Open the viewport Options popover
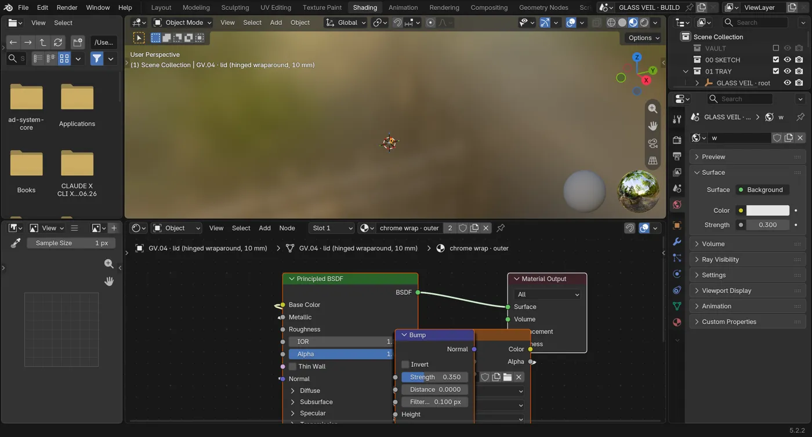 click(x=644, y=38)
